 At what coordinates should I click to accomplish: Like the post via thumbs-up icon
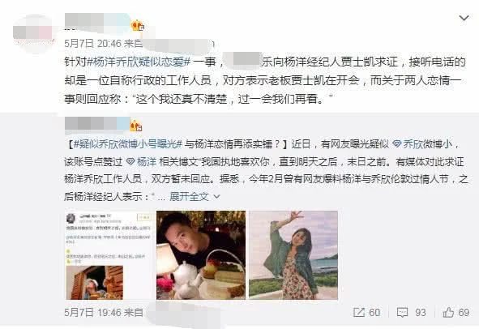point(448,312)
